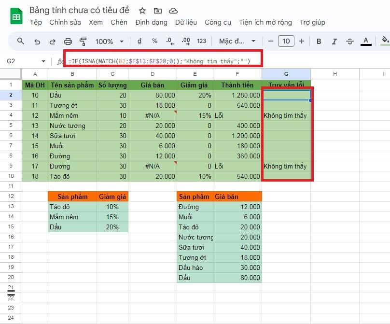Open the Chèn menu
The image size is (390, 324).
click(x=119, y=22)
